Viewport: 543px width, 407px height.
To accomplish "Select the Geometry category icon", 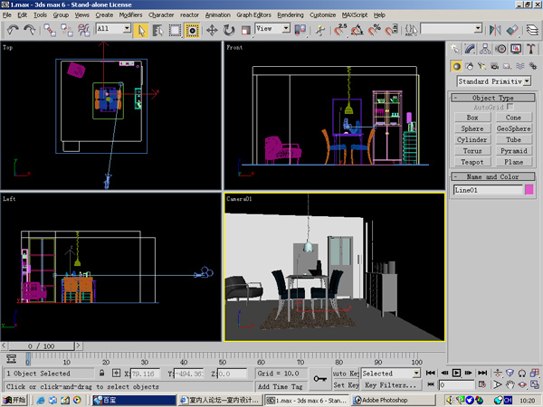I will (x=456, y=66).
